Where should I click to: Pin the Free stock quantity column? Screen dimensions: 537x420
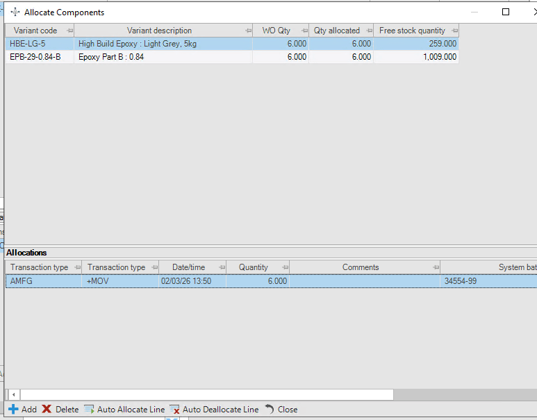click(x=454, y=31)
